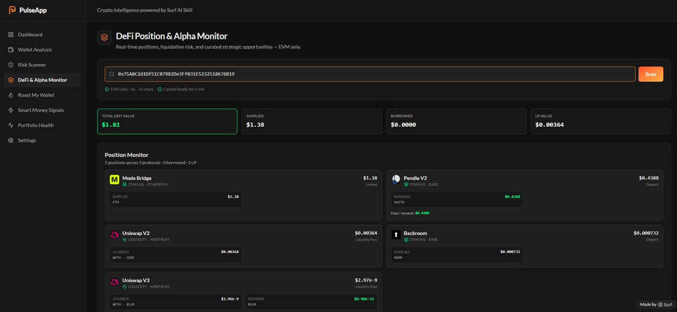Open Portfolio Health page

pyautogui.click(x=42, y=125)
